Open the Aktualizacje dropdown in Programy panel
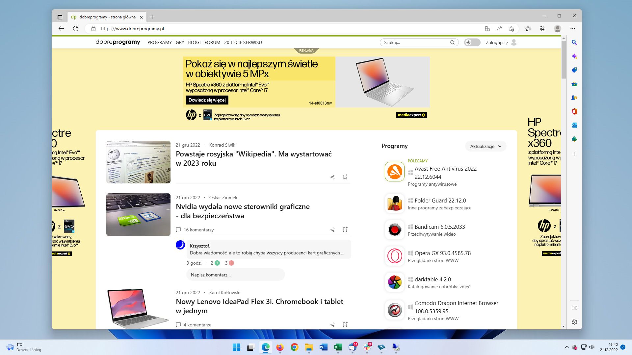 (485, 146)
